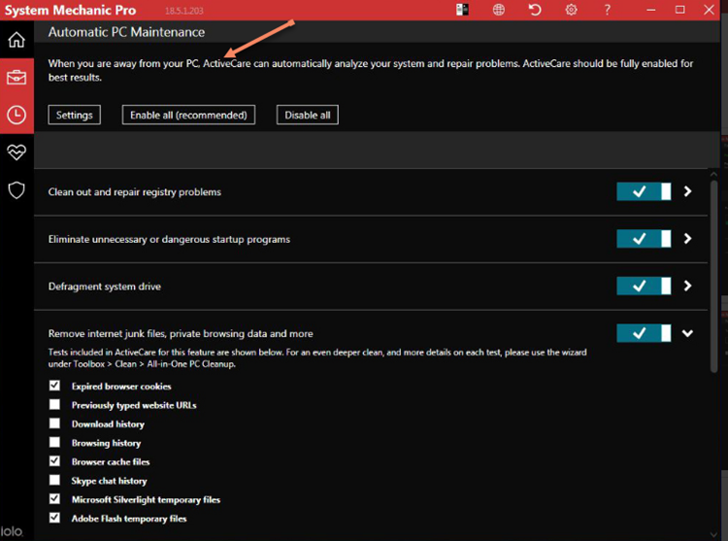Click the iolo logo in the corner
Screen dimensions: 728x541
12,531
